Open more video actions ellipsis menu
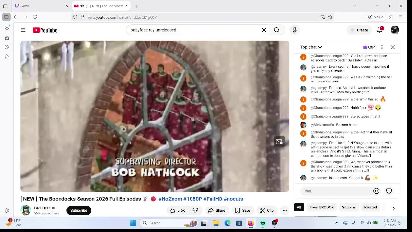412x232 pixels. coord(285,210)
